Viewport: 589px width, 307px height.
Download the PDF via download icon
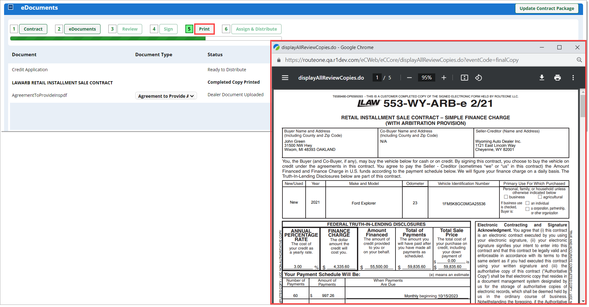click(542, 78)
